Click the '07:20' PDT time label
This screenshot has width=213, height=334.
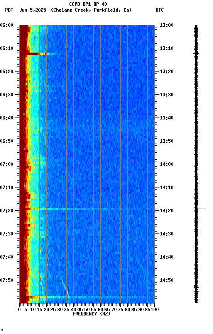(7, 211)
